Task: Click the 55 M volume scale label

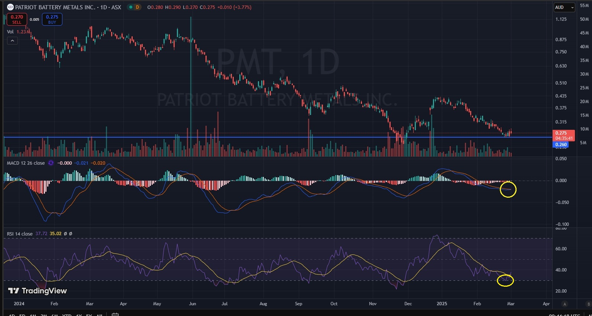Action: pyautogui.click(x=584, y=6)
